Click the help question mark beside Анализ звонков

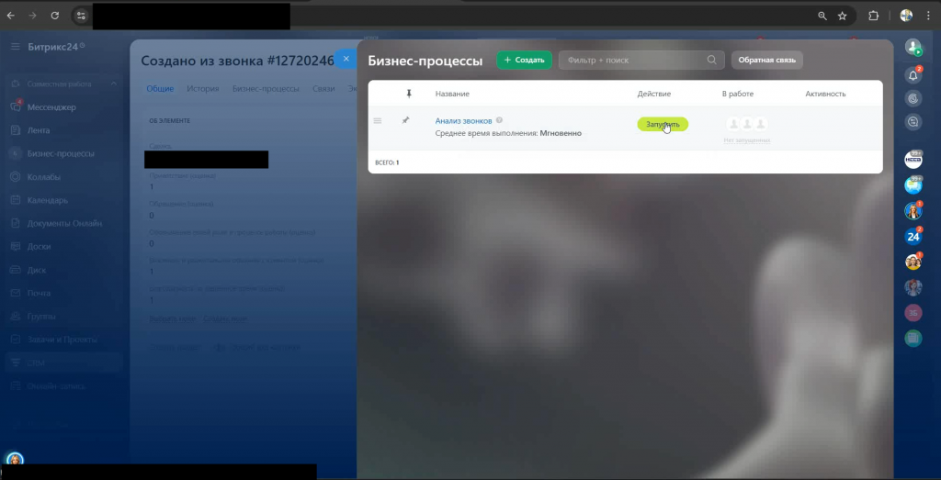click(499, 120)
